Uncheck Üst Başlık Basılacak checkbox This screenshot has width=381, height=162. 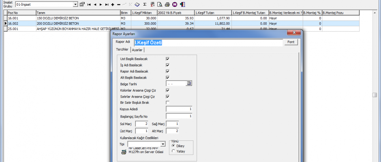[x=167, y=59]
